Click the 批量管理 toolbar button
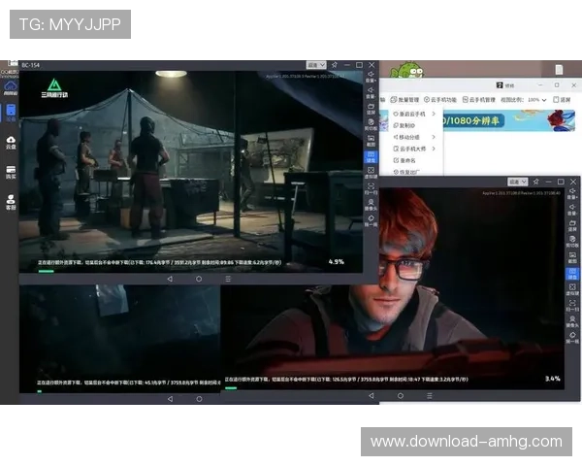 tap(407, 99)
